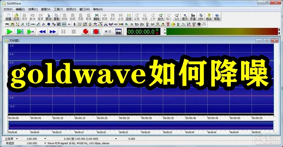Open the 工具(T) menu
The image size is (283, 147).
pyautogui.click(x=58, y=9)
